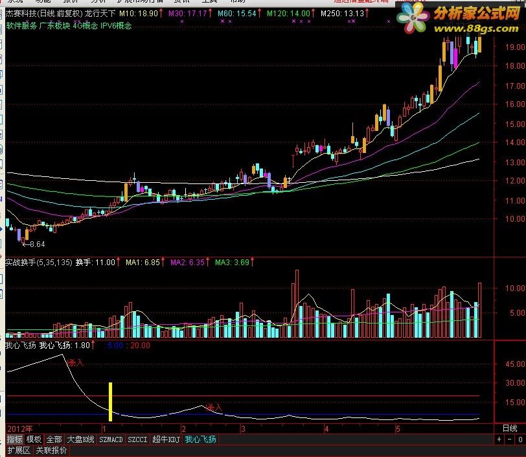Click the 2012年 date axis label

(20, 428)
